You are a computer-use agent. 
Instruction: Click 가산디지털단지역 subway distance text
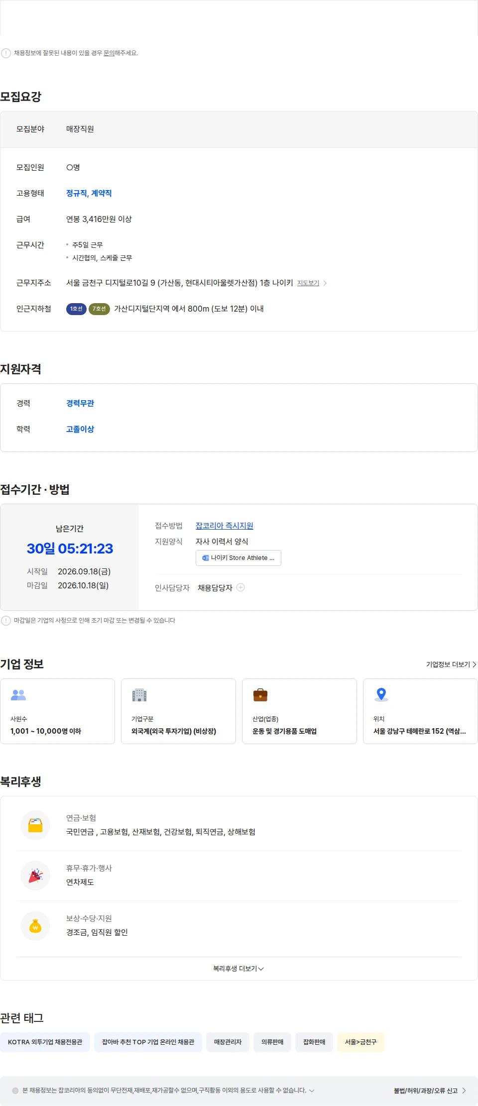click(x=189, y=309)
